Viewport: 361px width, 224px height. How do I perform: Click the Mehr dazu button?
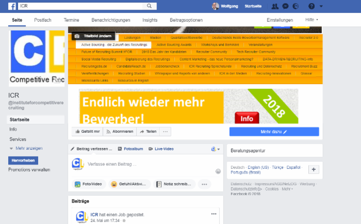[x=274, y=132]
